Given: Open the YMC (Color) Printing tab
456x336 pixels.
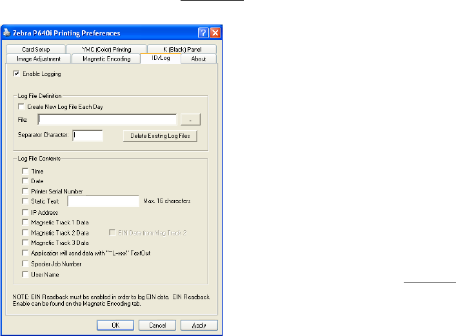Looking at the screenshot, I should pos(106,49).
